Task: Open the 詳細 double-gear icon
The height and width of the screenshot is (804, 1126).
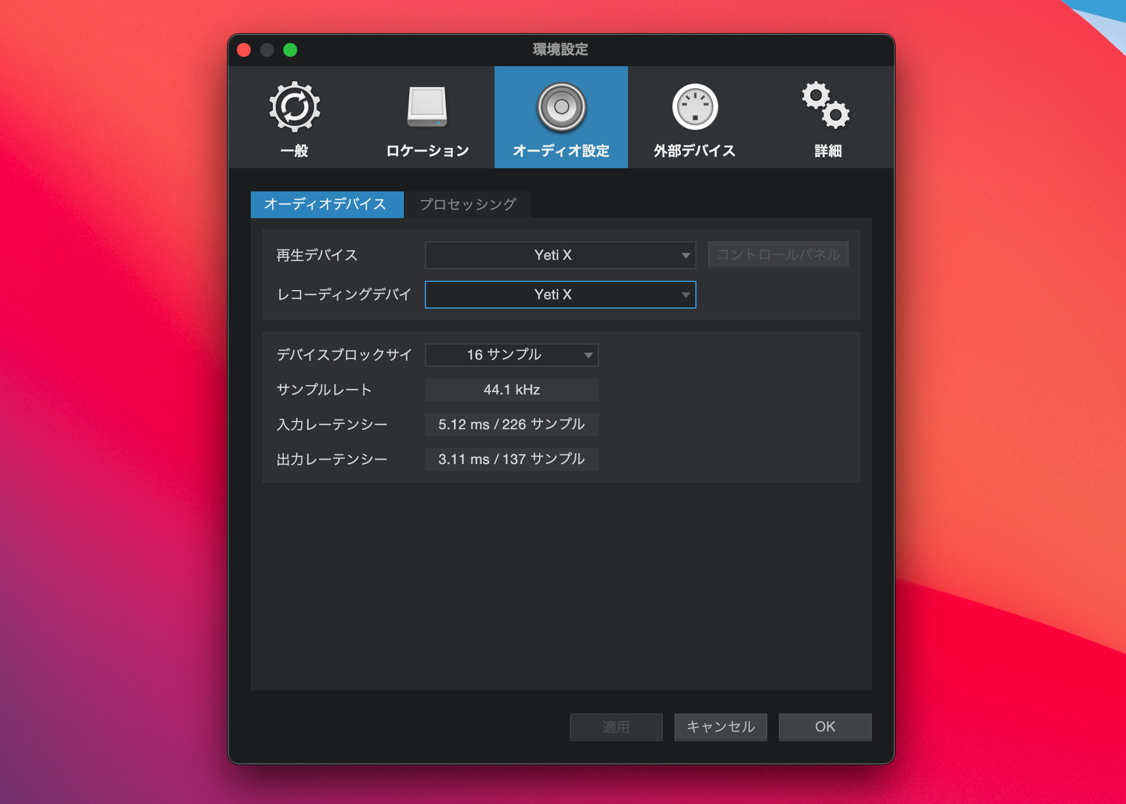Action: click(826, 105)
